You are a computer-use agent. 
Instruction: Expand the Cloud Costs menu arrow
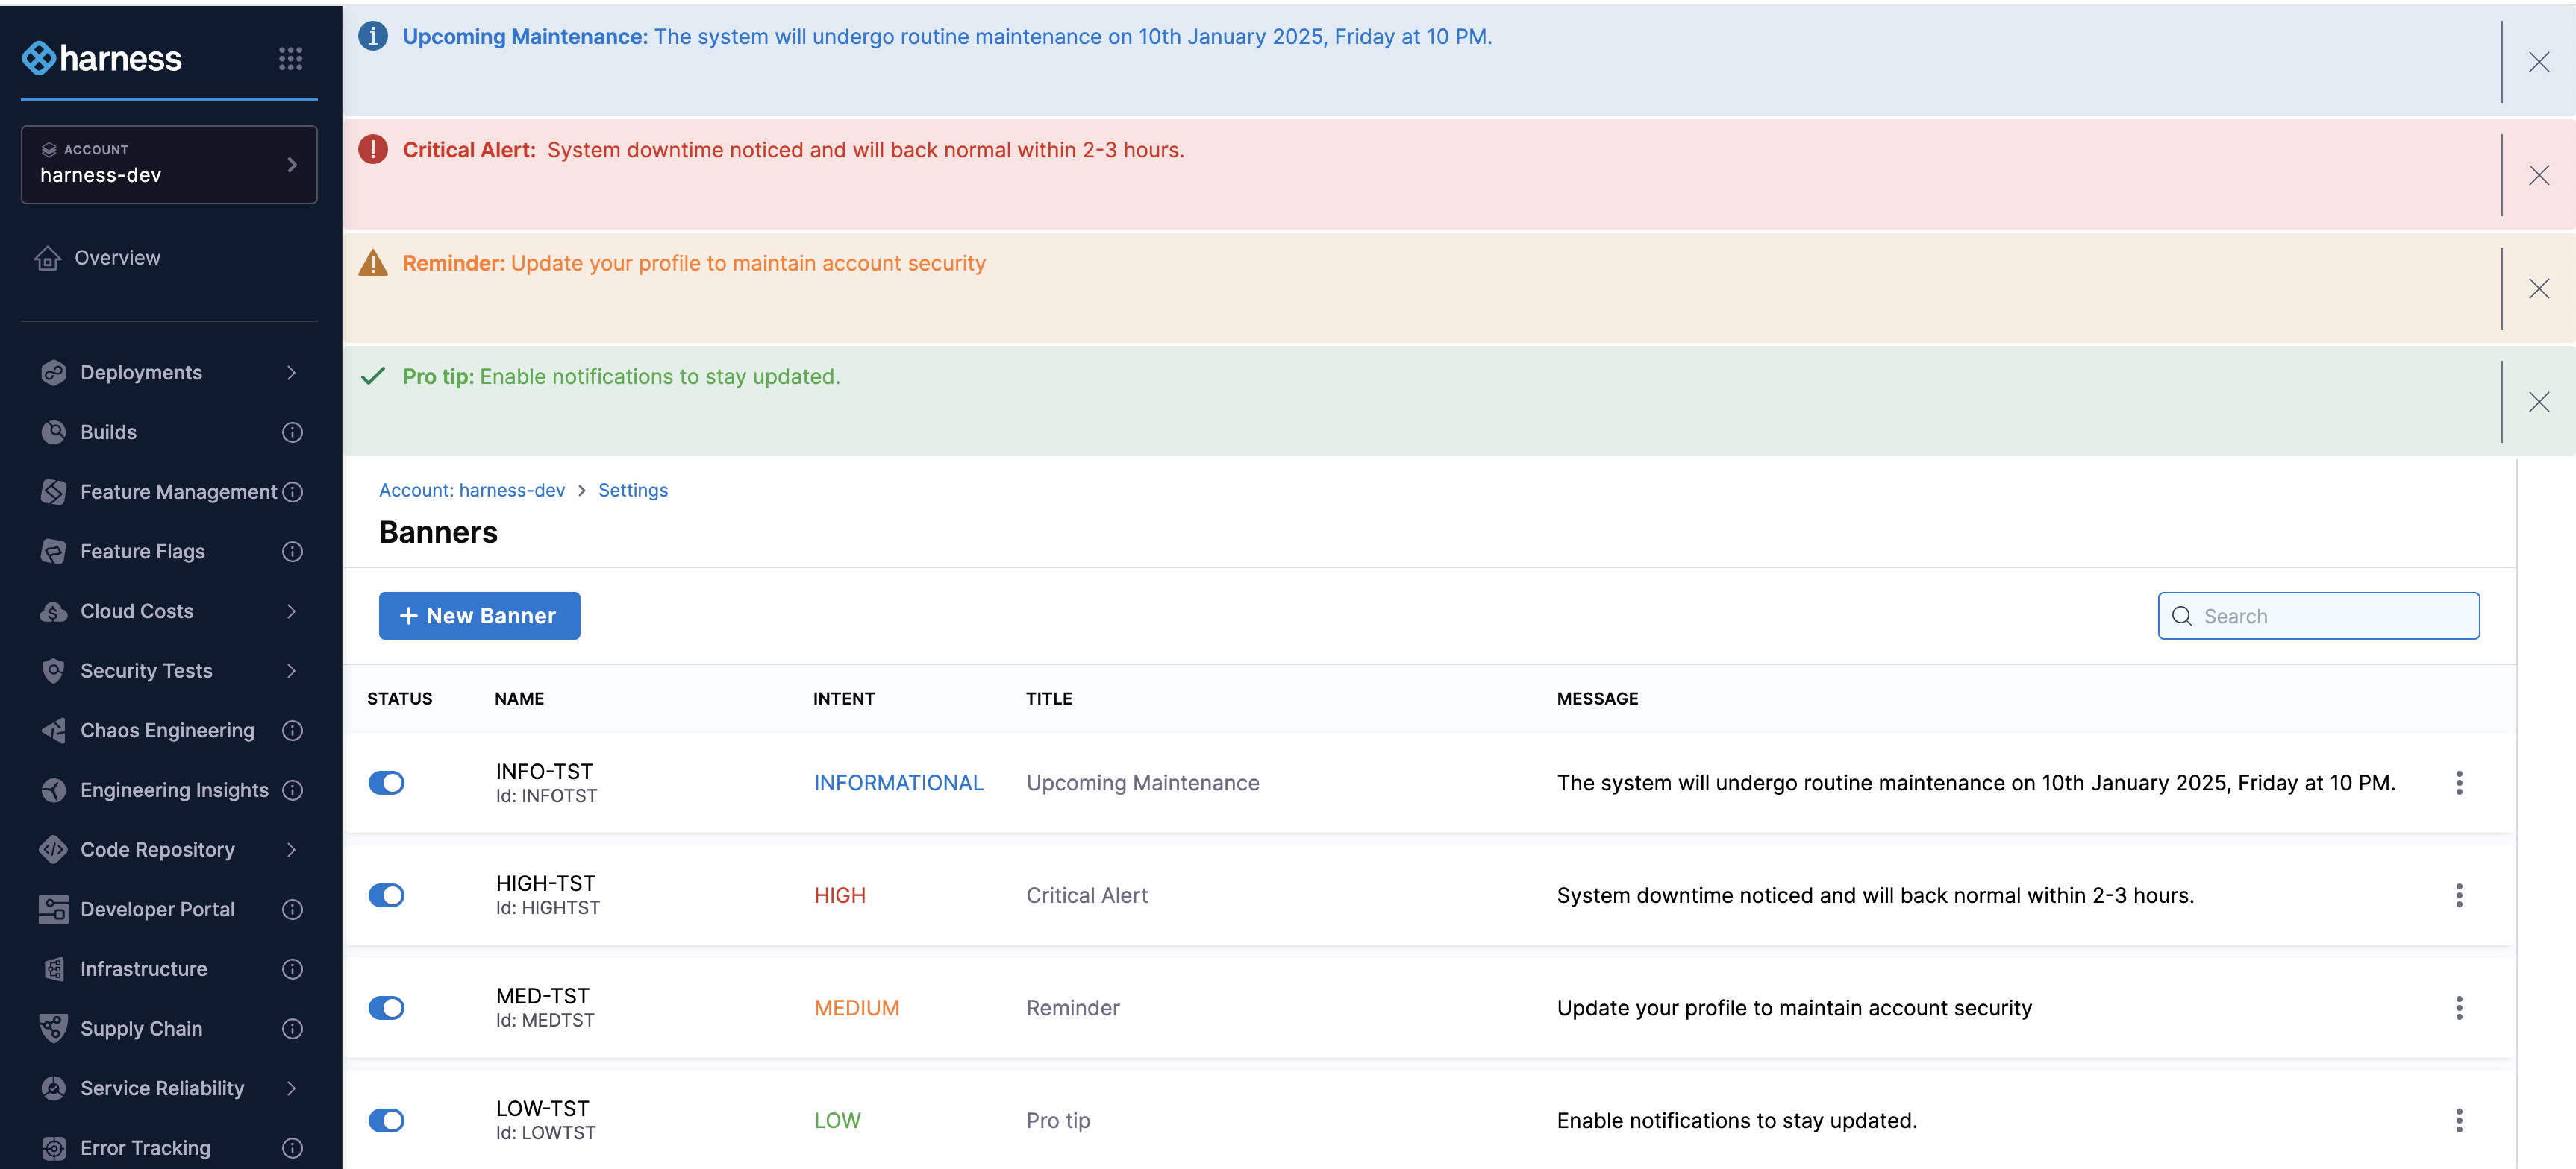291,611
